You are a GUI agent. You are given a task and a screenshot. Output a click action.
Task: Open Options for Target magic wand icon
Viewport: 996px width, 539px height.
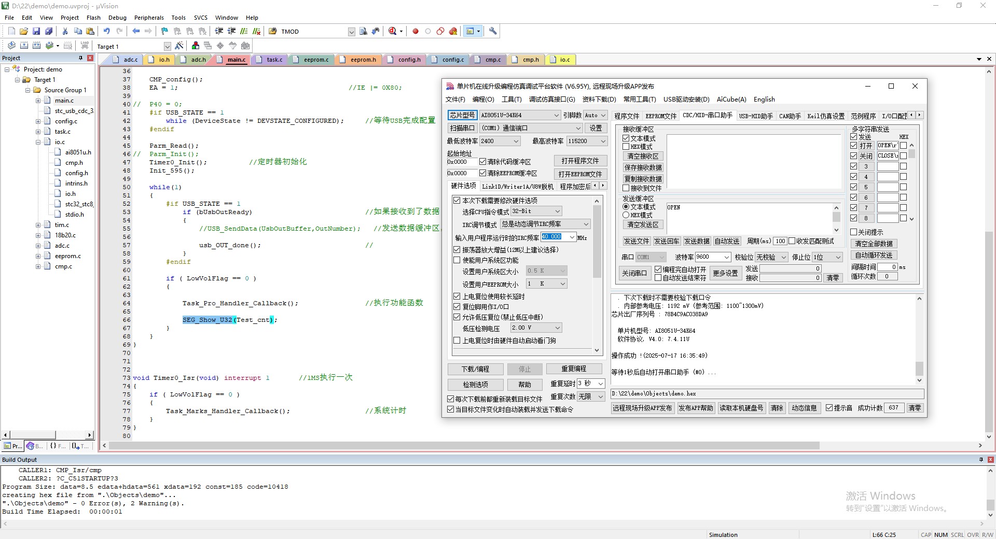click(179, 46)
